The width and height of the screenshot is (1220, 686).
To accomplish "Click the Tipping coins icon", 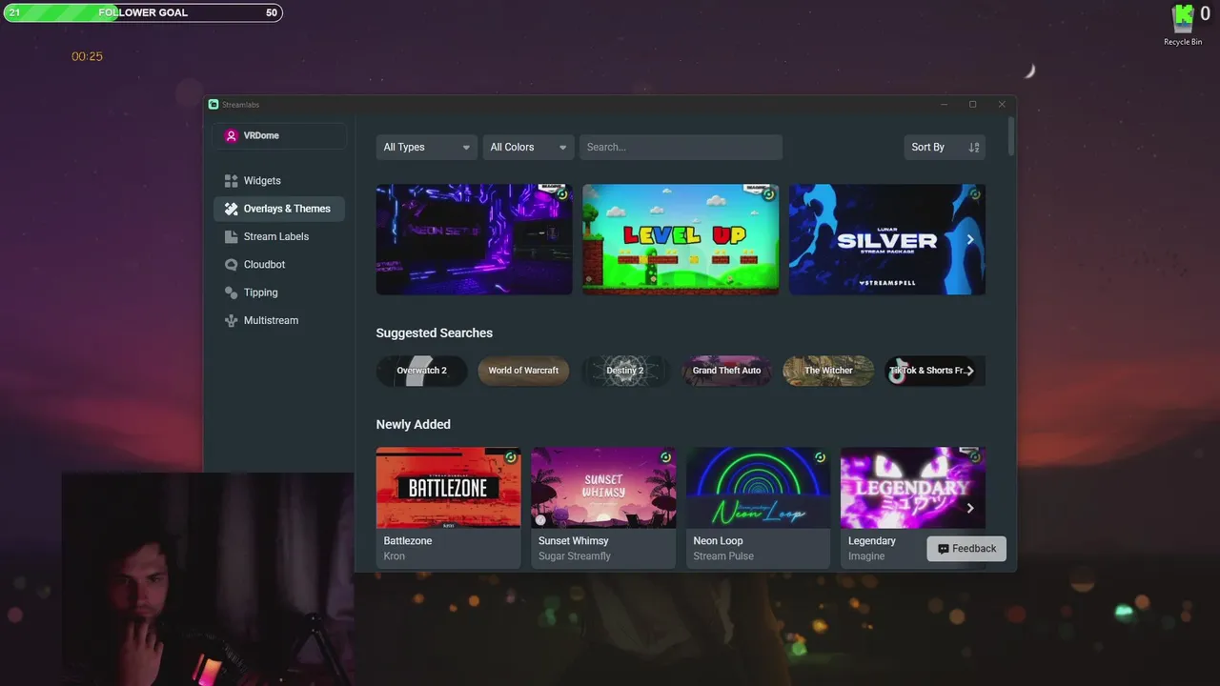I will coord(231,293).
